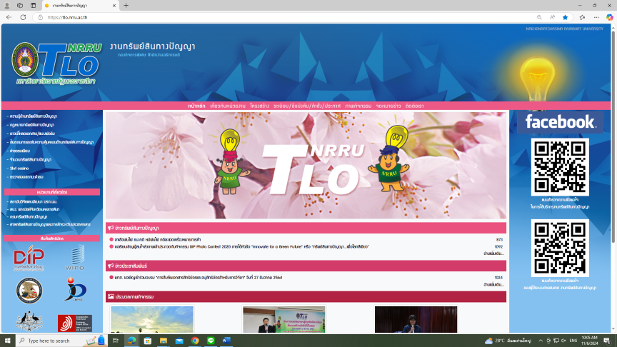Launch Google Chrome from the taskbar

pos(195,341)
